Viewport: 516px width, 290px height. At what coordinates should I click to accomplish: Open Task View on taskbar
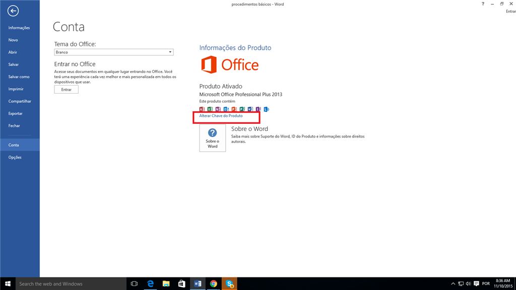coord(134,283)
